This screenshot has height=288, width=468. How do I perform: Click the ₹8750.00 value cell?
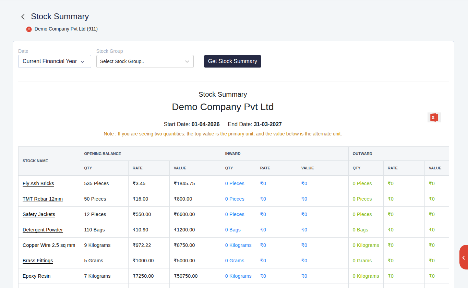[x=195, y=245]
